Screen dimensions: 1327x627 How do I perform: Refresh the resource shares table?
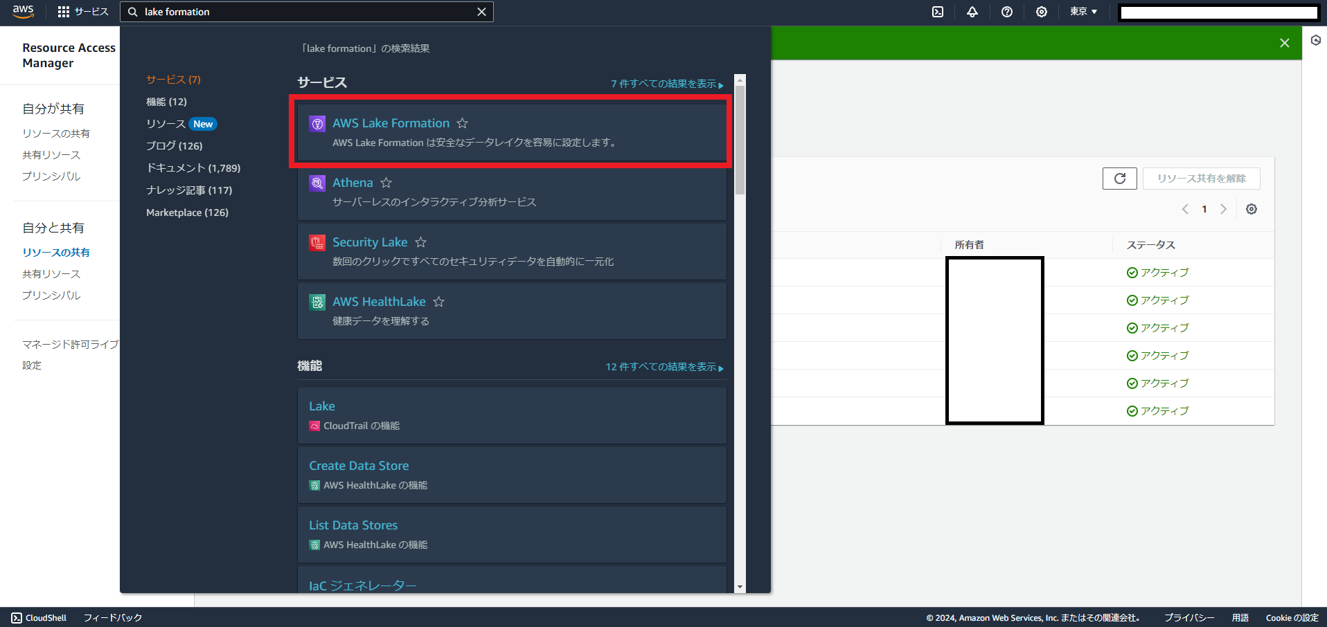click(x=1120, y=179)
